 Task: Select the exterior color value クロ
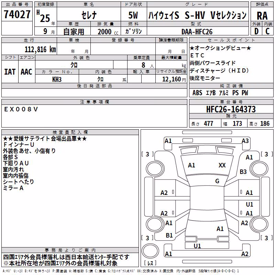point(74,65)
